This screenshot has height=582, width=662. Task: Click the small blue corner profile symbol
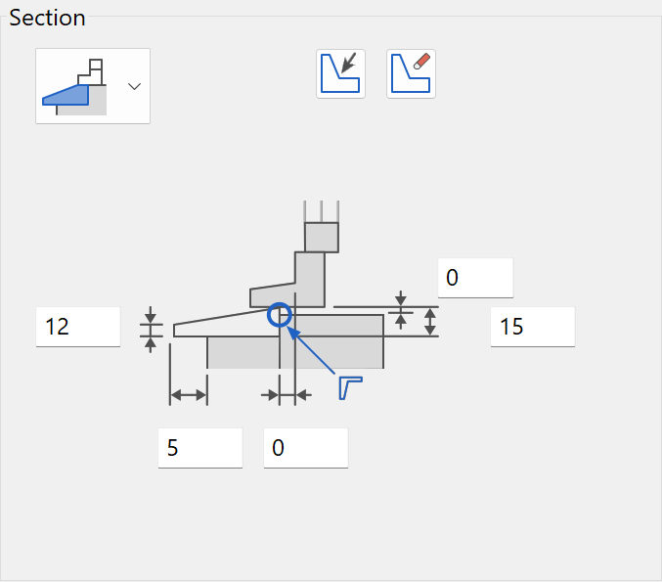pyautogui.click(x=350, y=387)
